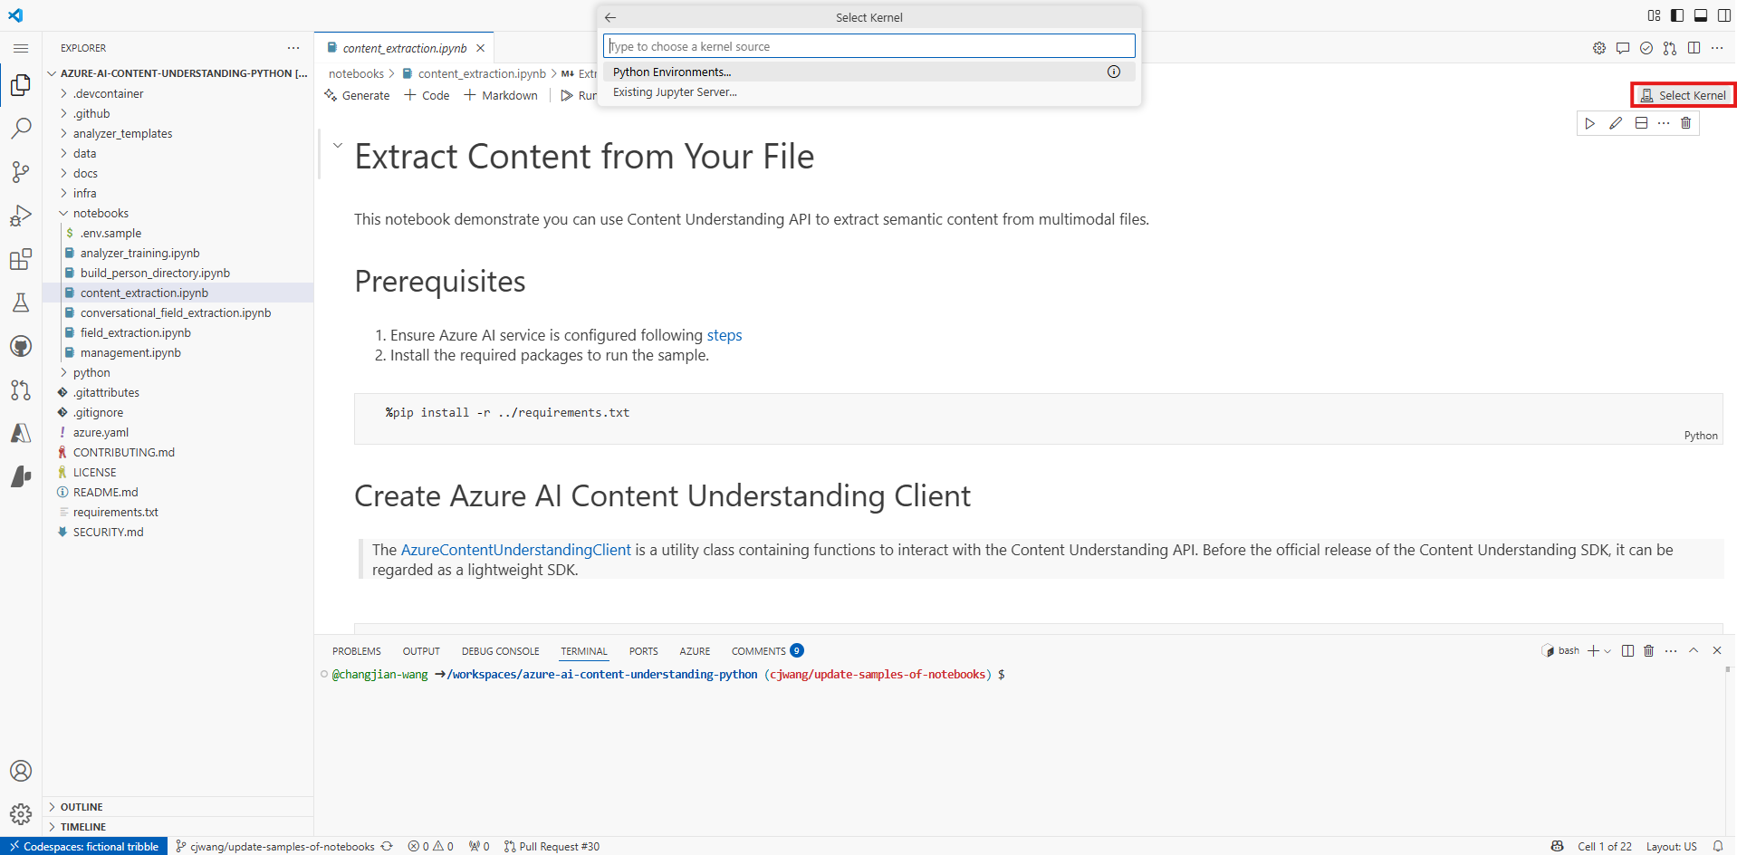Switch to the PROBLEMS panel tab
This screenshot has height=855, width=1737.
[x=356, y=651]
